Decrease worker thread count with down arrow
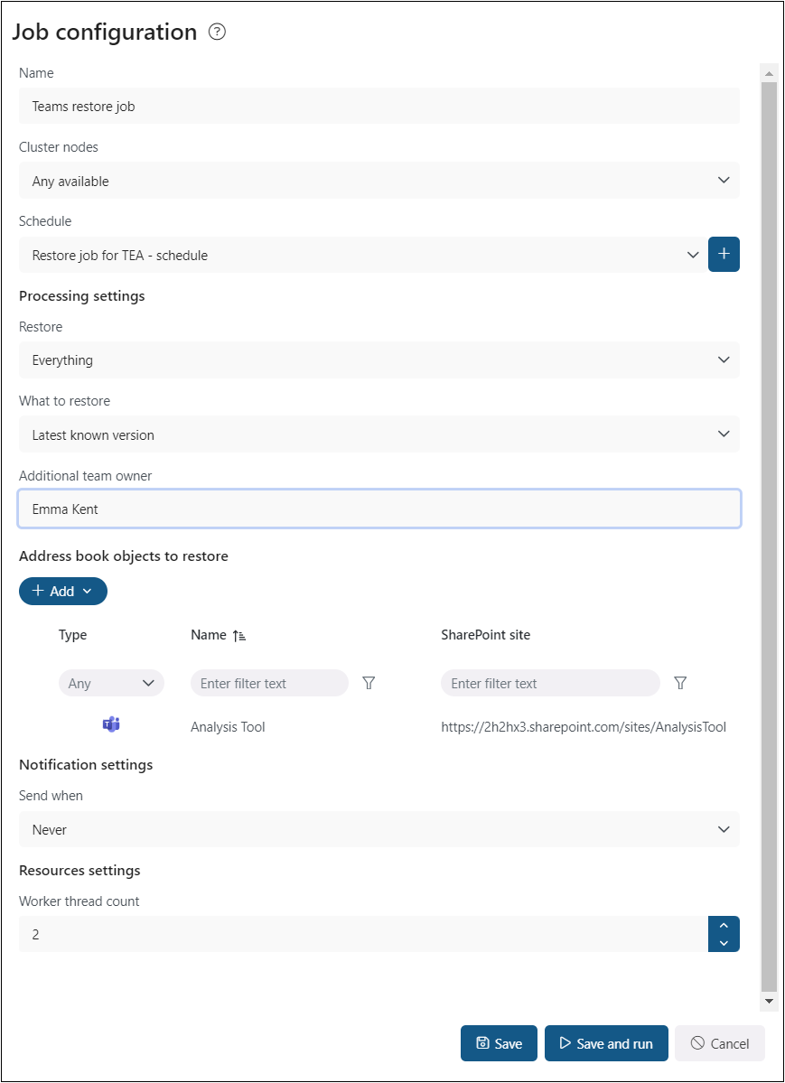 click(724, 942)
